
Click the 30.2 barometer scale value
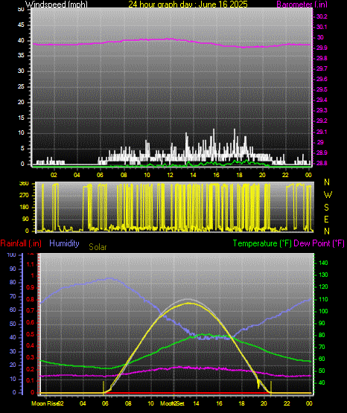point(322,16)
